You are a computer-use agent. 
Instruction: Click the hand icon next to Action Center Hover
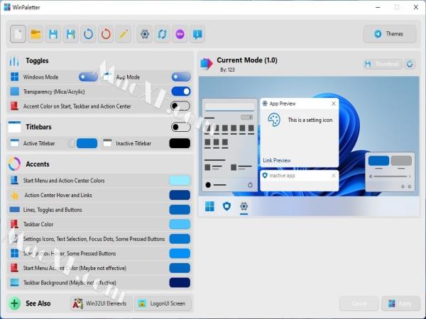tap(15, 195)
